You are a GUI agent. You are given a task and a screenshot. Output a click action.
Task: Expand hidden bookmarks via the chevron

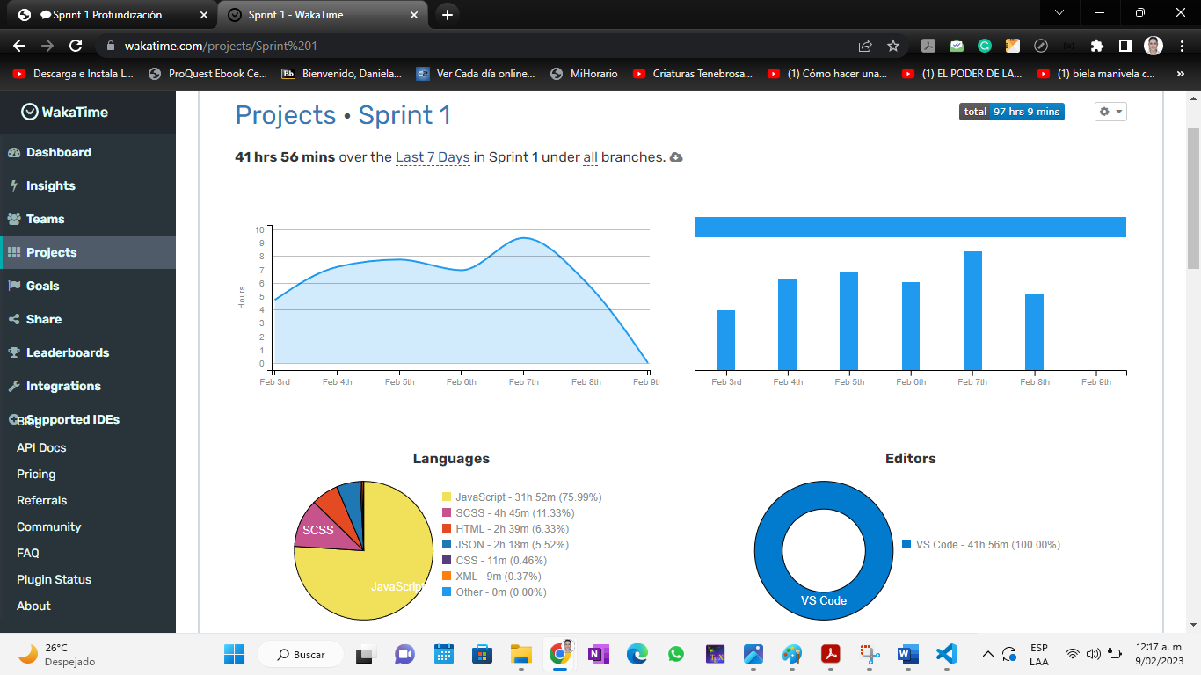click(x=1182, y=74)
